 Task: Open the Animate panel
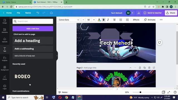[x=150, y=20]
